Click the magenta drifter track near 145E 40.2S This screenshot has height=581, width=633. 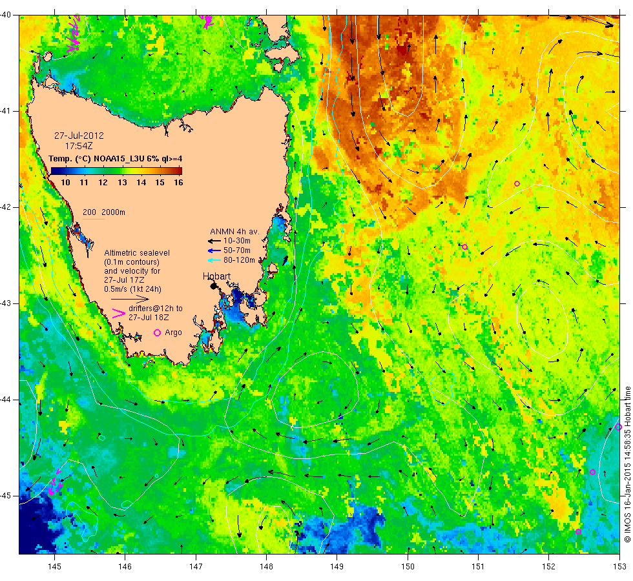coord(75,34)
